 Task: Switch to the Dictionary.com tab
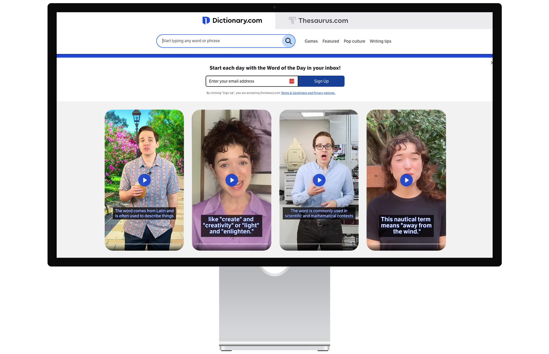(x=232, y=21)
